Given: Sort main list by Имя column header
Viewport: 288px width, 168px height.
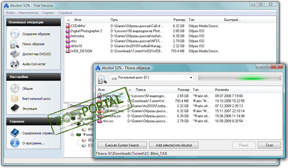Looking at the screenshot, I should (x=86, y=20).
